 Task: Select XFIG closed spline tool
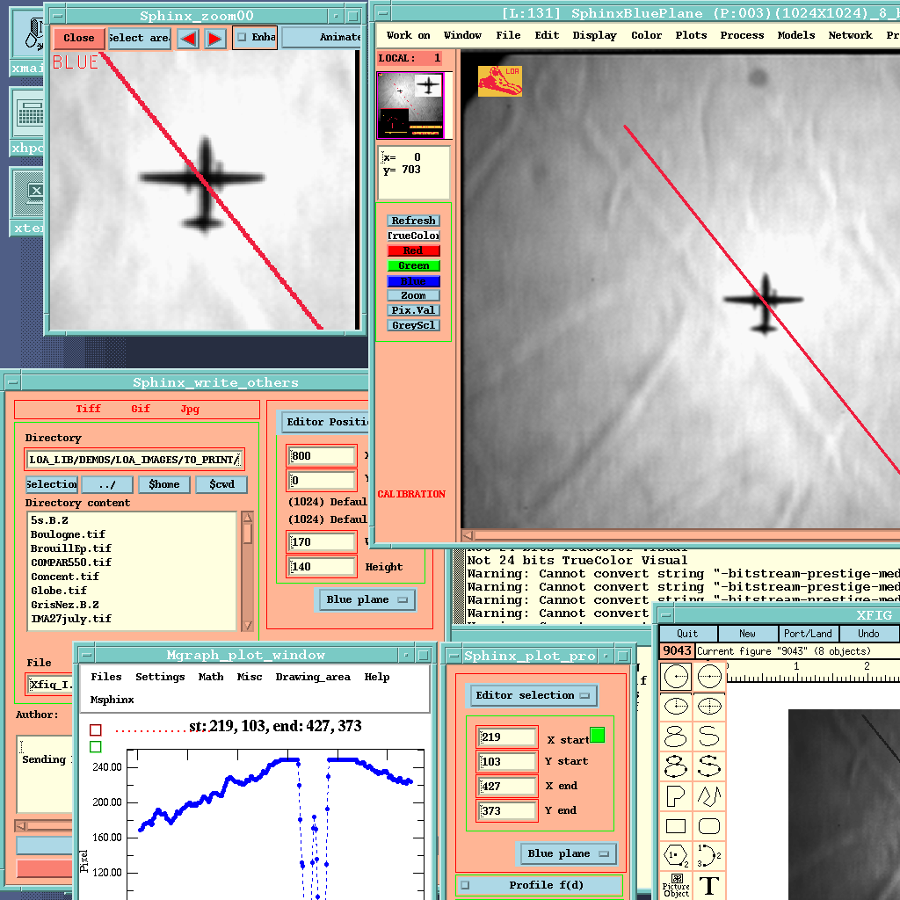pyautogui.click(x=676, y=736)
